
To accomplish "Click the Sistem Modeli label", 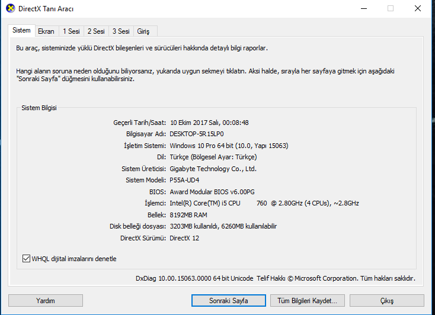I will pos(146,180).
